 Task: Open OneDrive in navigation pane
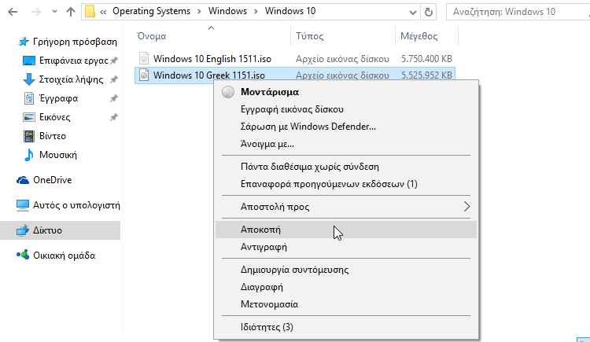[52, 180]
